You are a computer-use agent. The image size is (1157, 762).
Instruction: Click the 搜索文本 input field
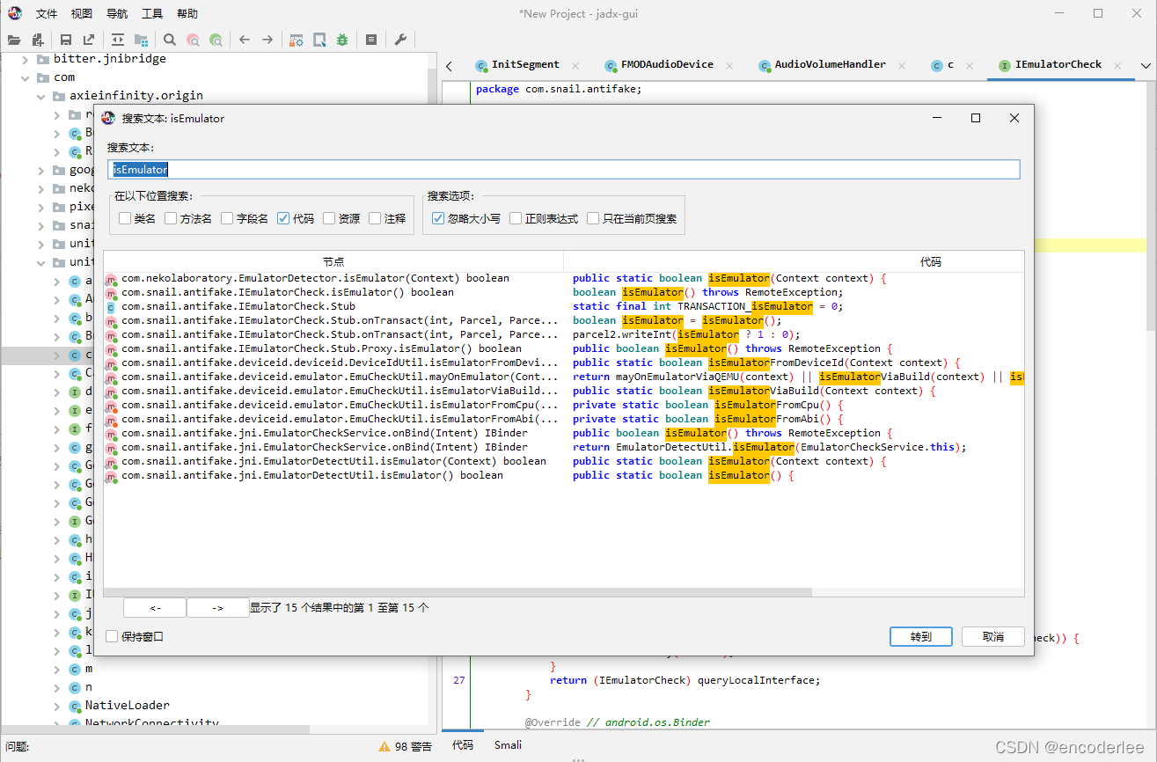(x=564, y=169)
